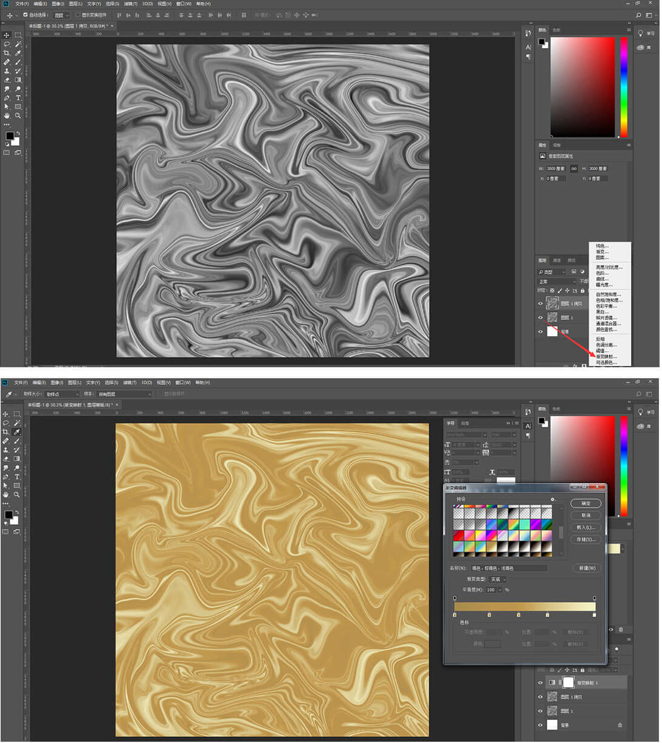Click the 名称 text field in gradient editor
662x743 pixels.
(x=508, y=568)
